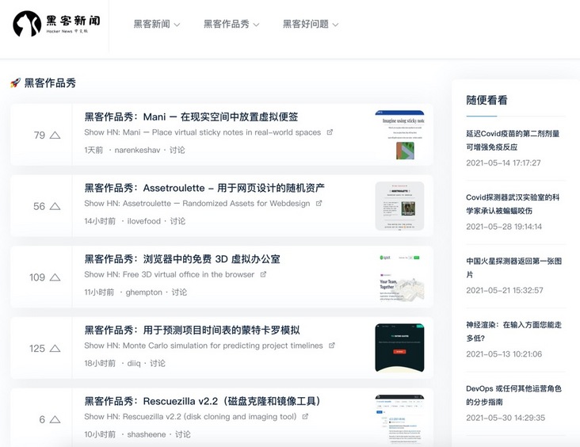Open the Chinese Mars rover photo article

tap(513, 268)
